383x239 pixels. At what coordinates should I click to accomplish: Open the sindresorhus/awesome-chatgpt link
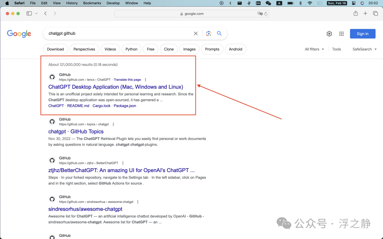coord(85,209)
